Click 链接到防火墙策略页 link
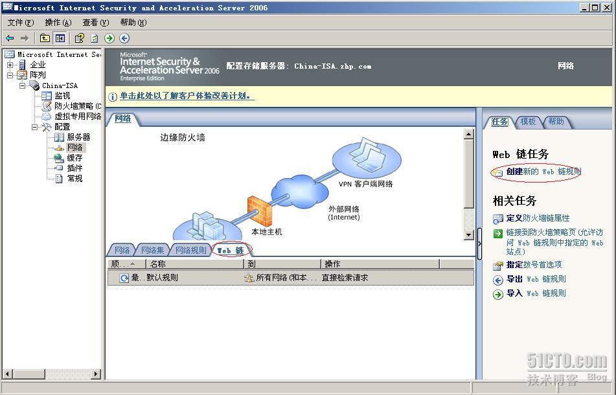The image size is (616, 395). 554,242
